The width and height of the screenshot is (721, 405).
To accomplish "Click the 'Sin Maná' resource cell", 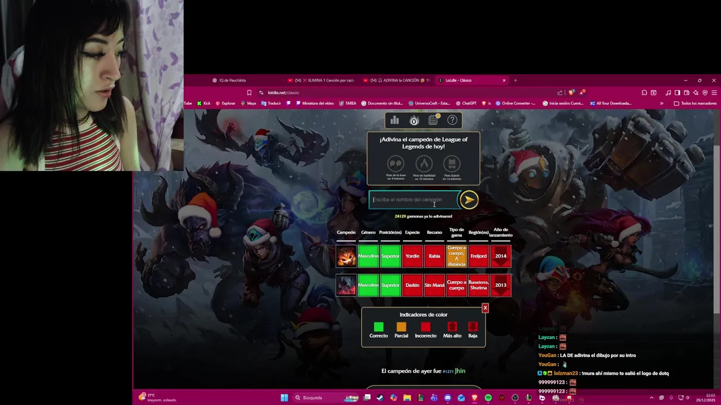I will 434,285.
